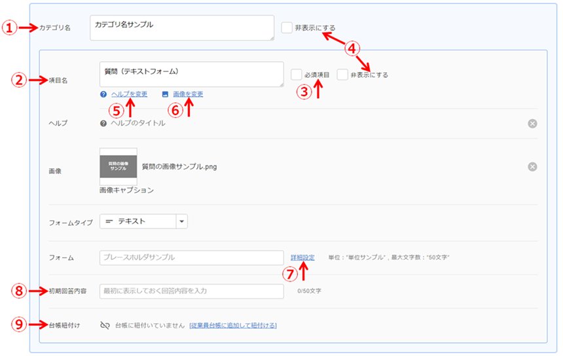563x356 pixels.
Task: Open the 詳細設定 link
Action: click(302, 258)
